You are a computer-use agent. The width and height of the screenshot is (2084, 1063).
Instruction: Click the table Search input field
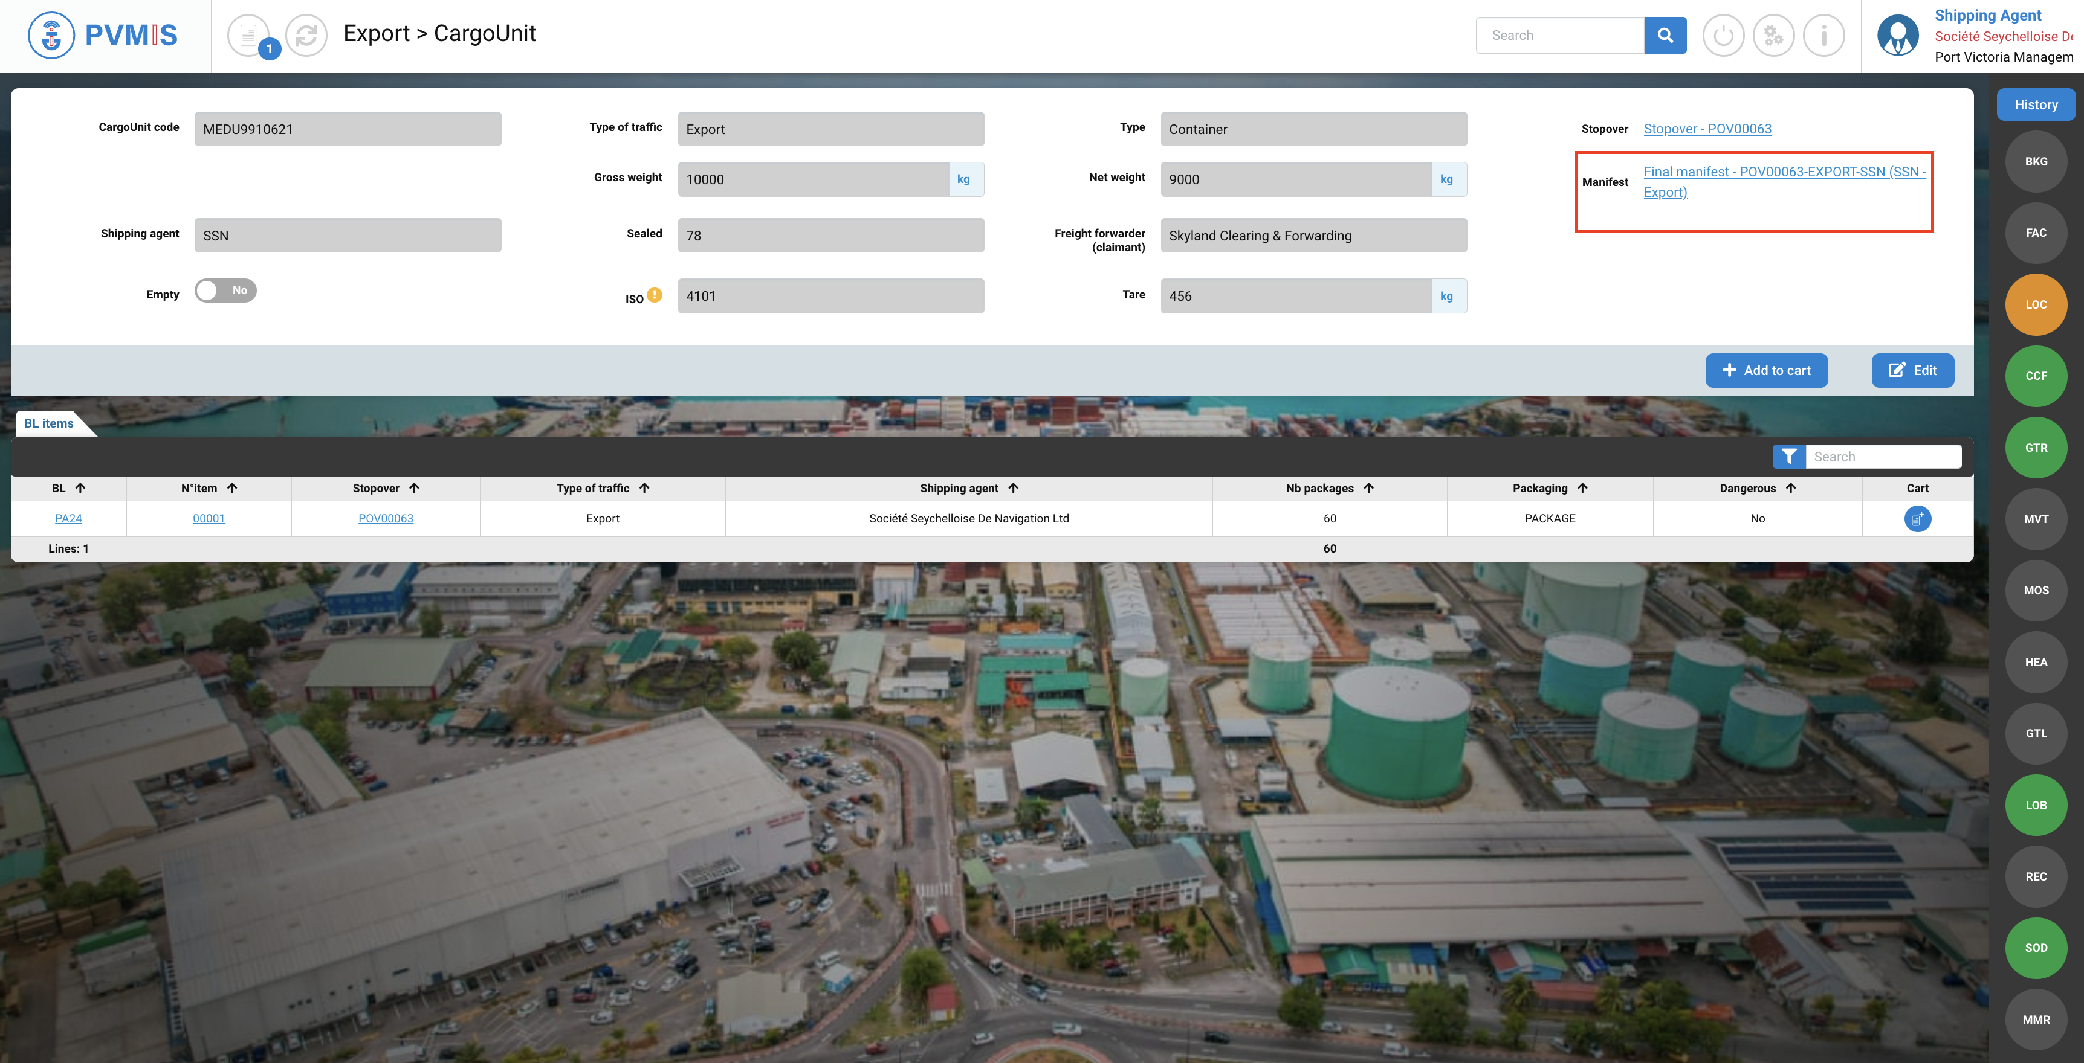point(1883,457)
